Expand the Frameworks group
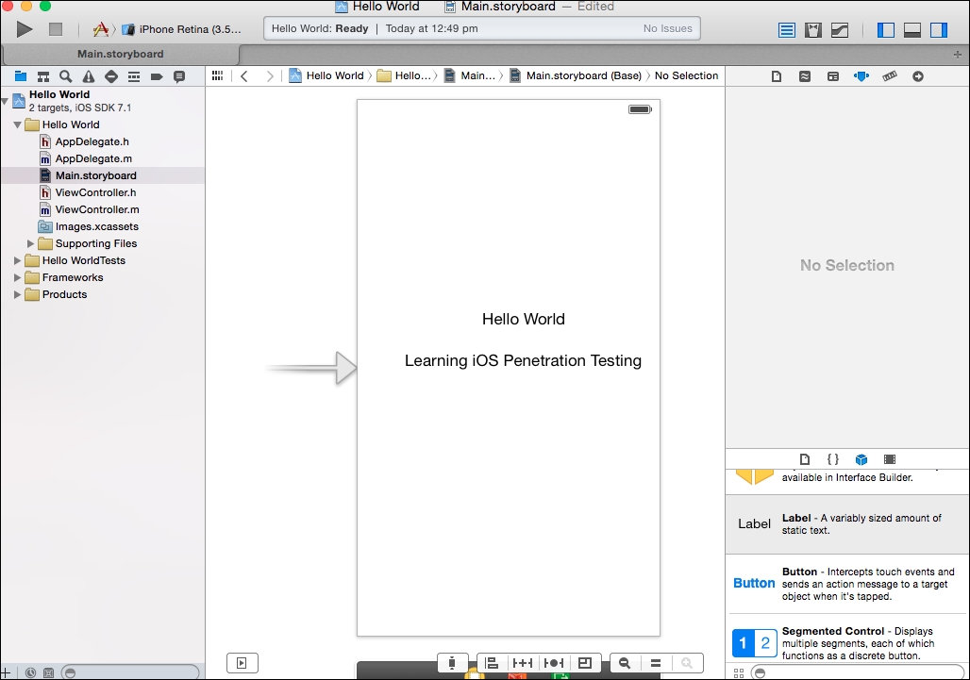 click(x=16, y=277)
